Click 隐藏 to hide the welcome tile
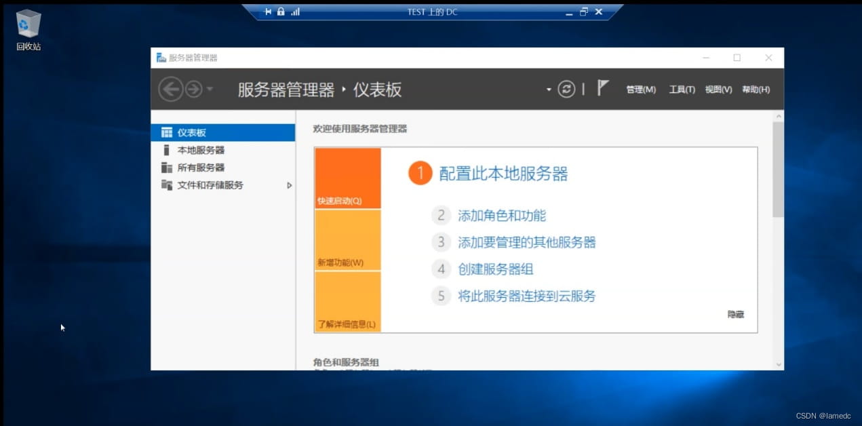 click(x=736, y=315)
